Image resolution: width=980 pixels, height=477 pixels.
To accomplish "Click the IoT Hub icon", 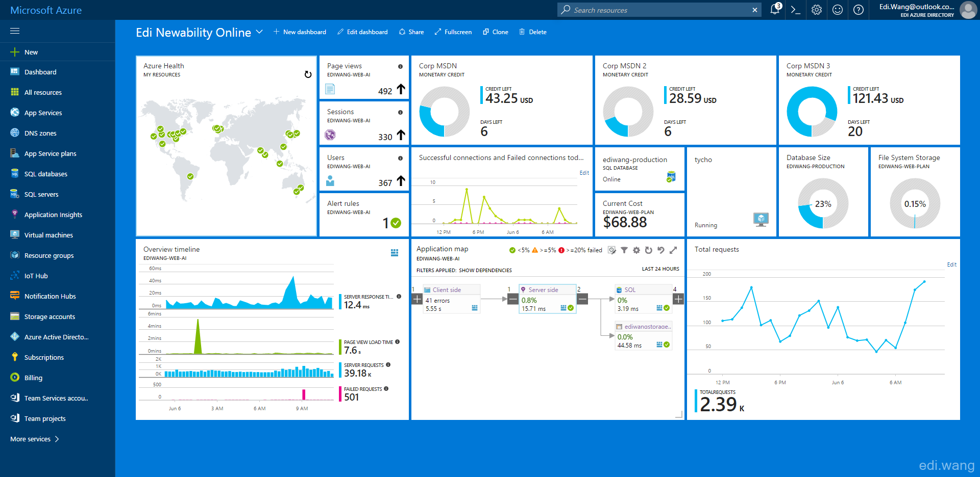I will (x=15, y=275).
